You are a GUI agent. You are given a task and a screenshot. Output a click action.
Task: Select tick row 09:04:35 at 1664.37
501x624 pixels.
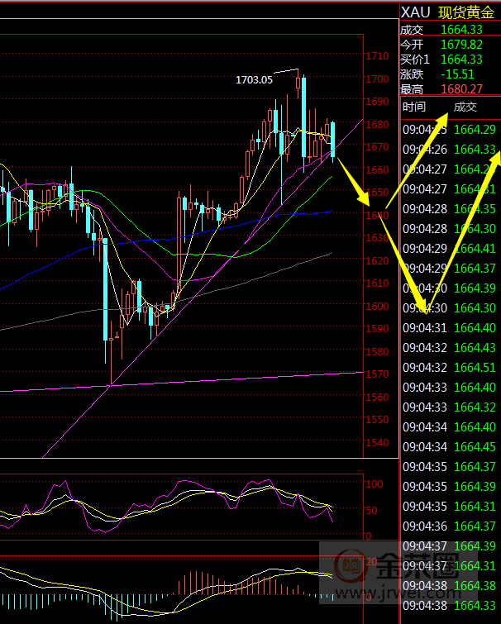pyautogui.click(x=450, y=467)
